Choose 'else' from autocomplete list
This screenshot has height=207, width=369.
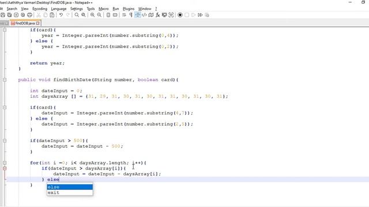click(70, 187)
